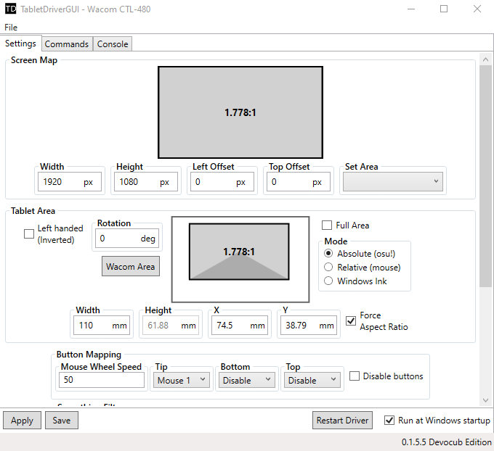Click the Top Offset input field
The width and height of the screenshot is (494, 451).
click(x=299, y=182)
